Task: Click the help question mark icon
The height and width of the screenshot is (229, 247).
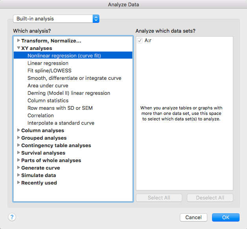Action: pos(12,217)
